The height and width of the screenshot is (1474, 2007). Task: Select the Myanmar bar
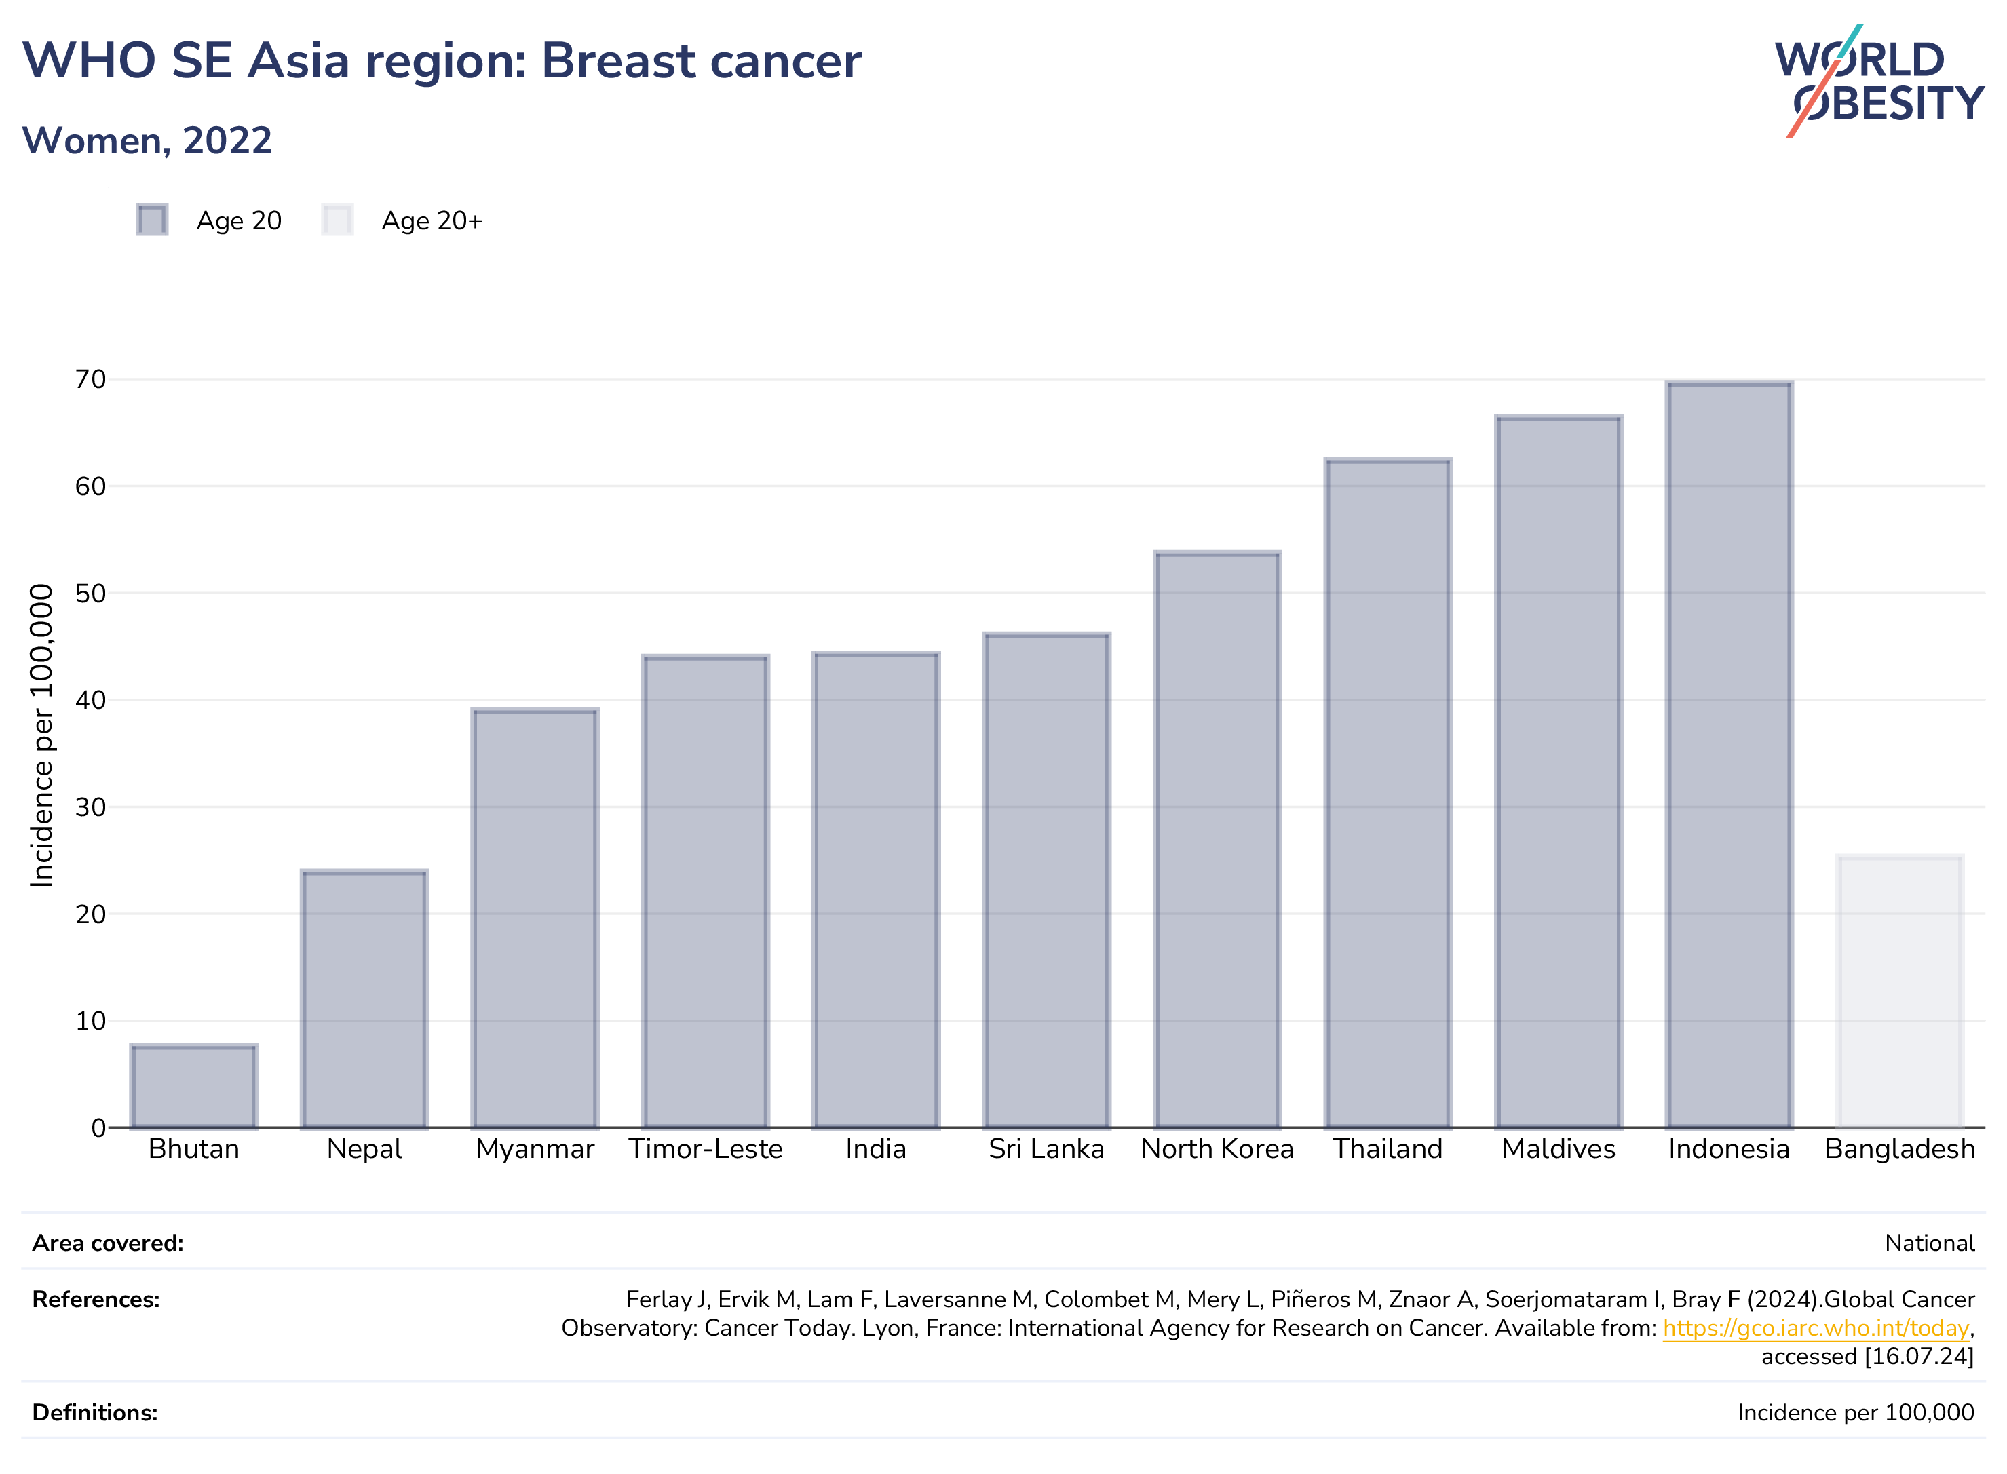[x=535, y=918]
